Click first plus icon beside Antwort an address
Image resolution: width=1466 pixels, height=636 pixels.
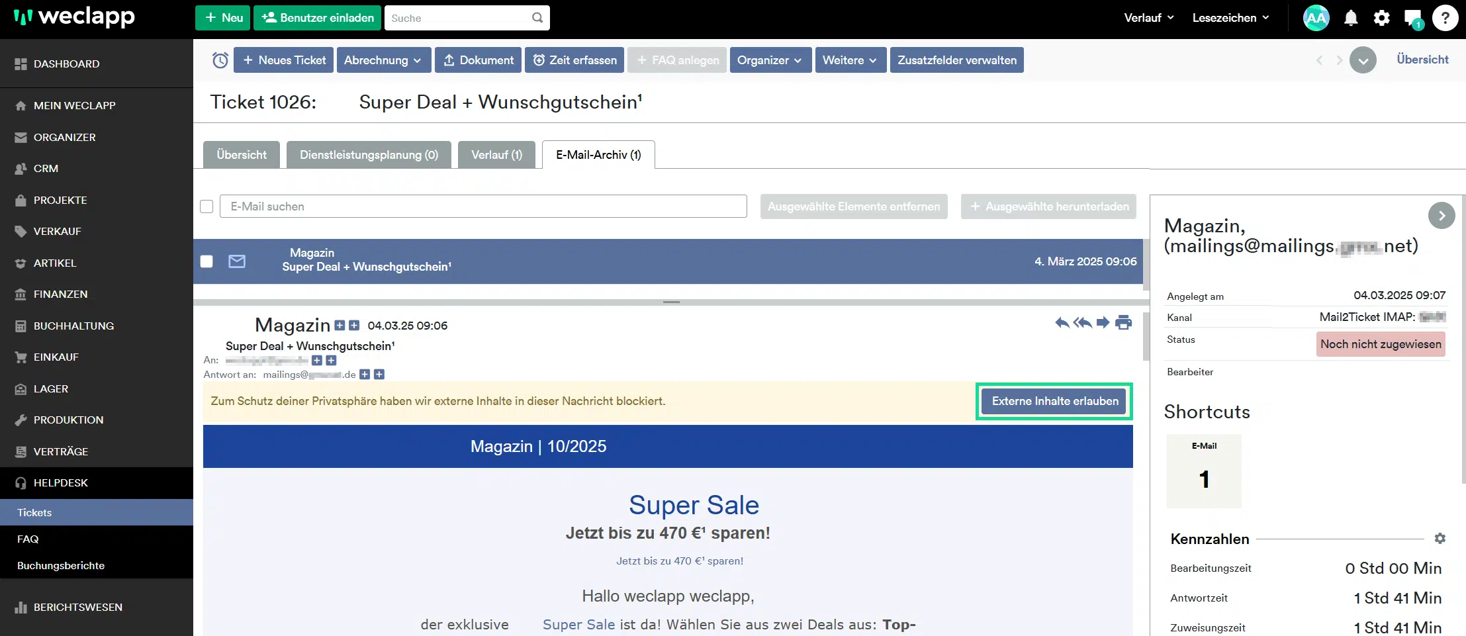tap(365, 375)
